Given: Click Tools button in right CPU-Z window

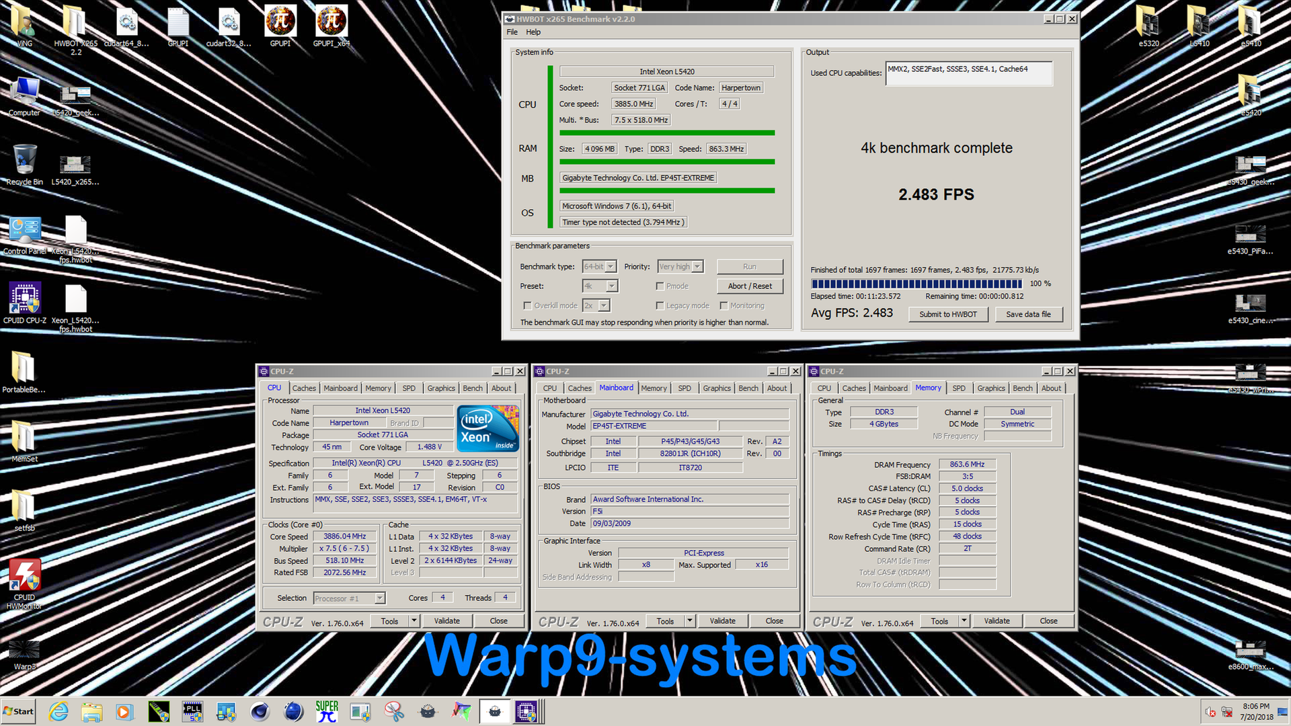Looking at the screenshot, I should click(939, 621).
